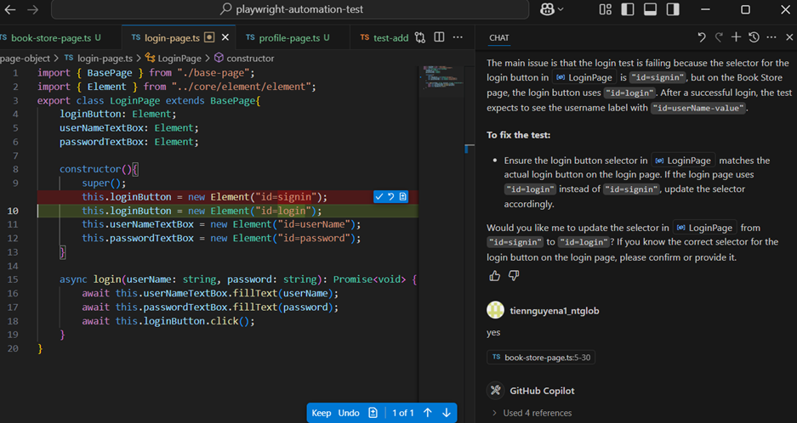The height and width of the screenshot is (423, 797).
Task: Open the compare changes icon in editor toolbar
Action: [x=420, y=38]
